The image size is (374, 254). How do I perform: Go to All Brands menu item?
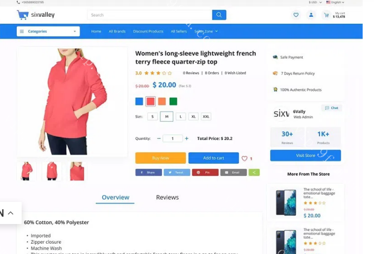117,31
